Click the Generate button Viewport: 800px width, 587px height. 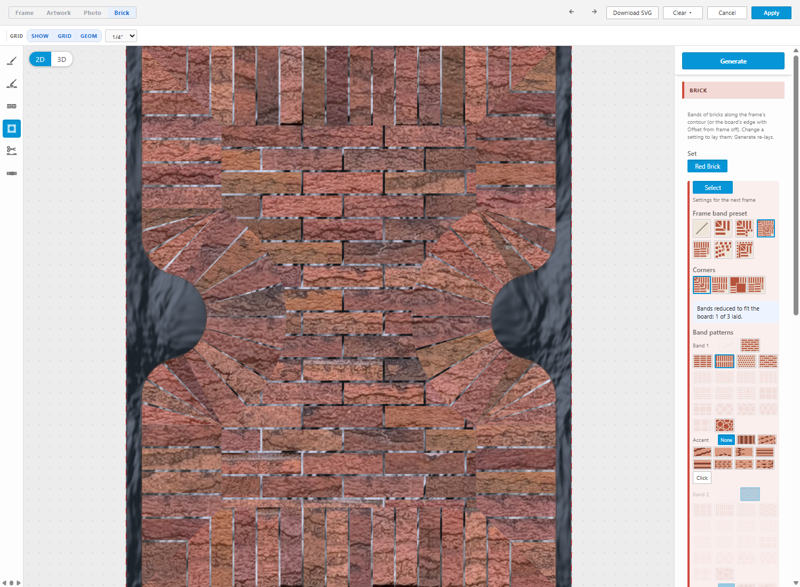click(733, 61)
